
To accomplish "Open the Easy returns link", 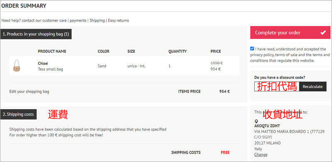I will coord(118,21).
